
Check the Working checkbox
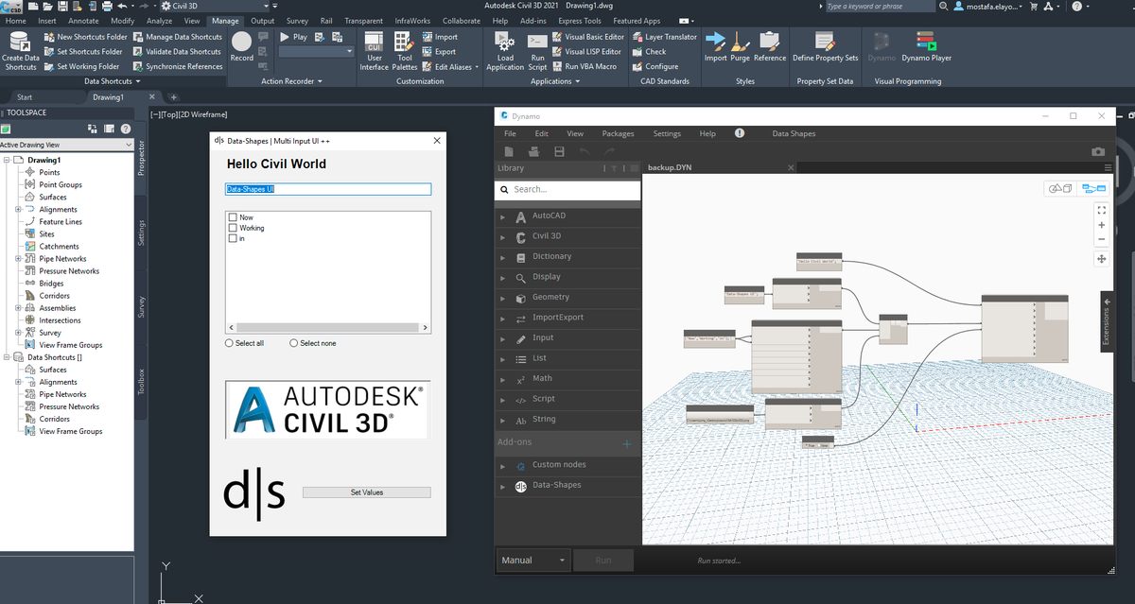click(233, 228)
